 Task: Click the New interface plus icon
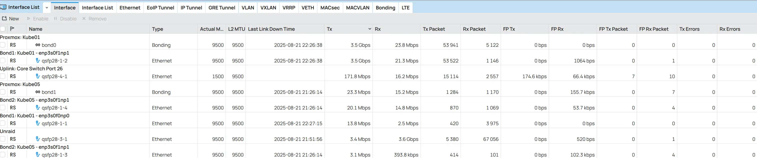tap(5, 18)
